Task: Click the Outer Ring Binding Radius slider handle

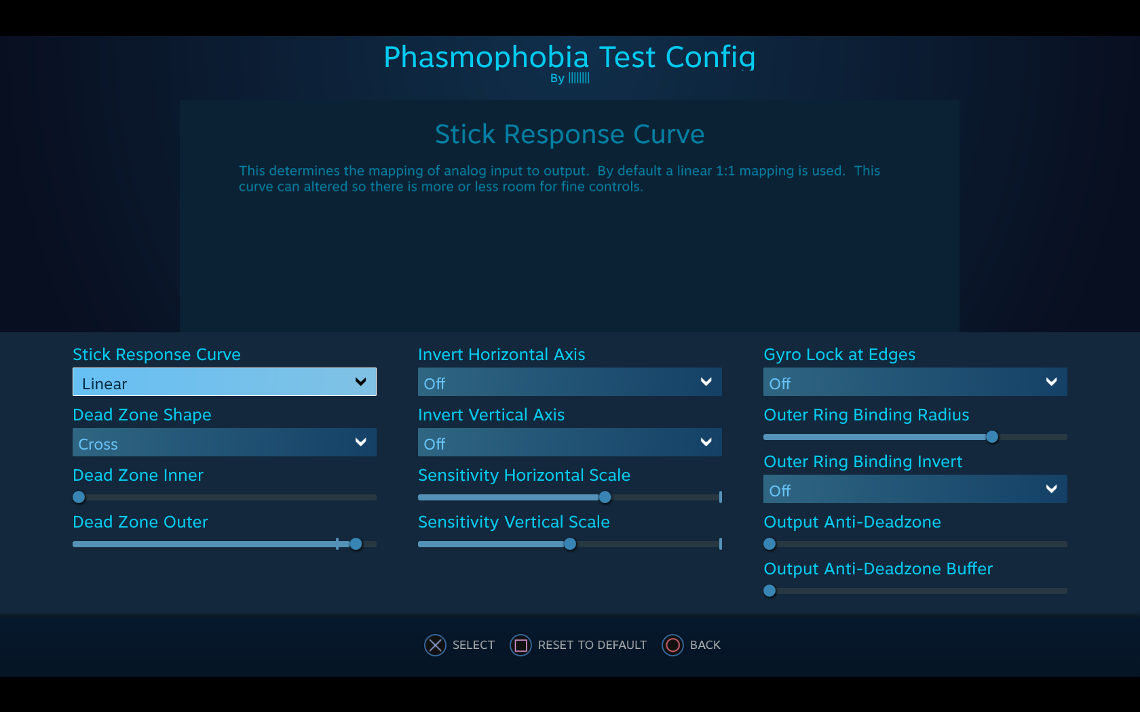Action: (992, 437)
